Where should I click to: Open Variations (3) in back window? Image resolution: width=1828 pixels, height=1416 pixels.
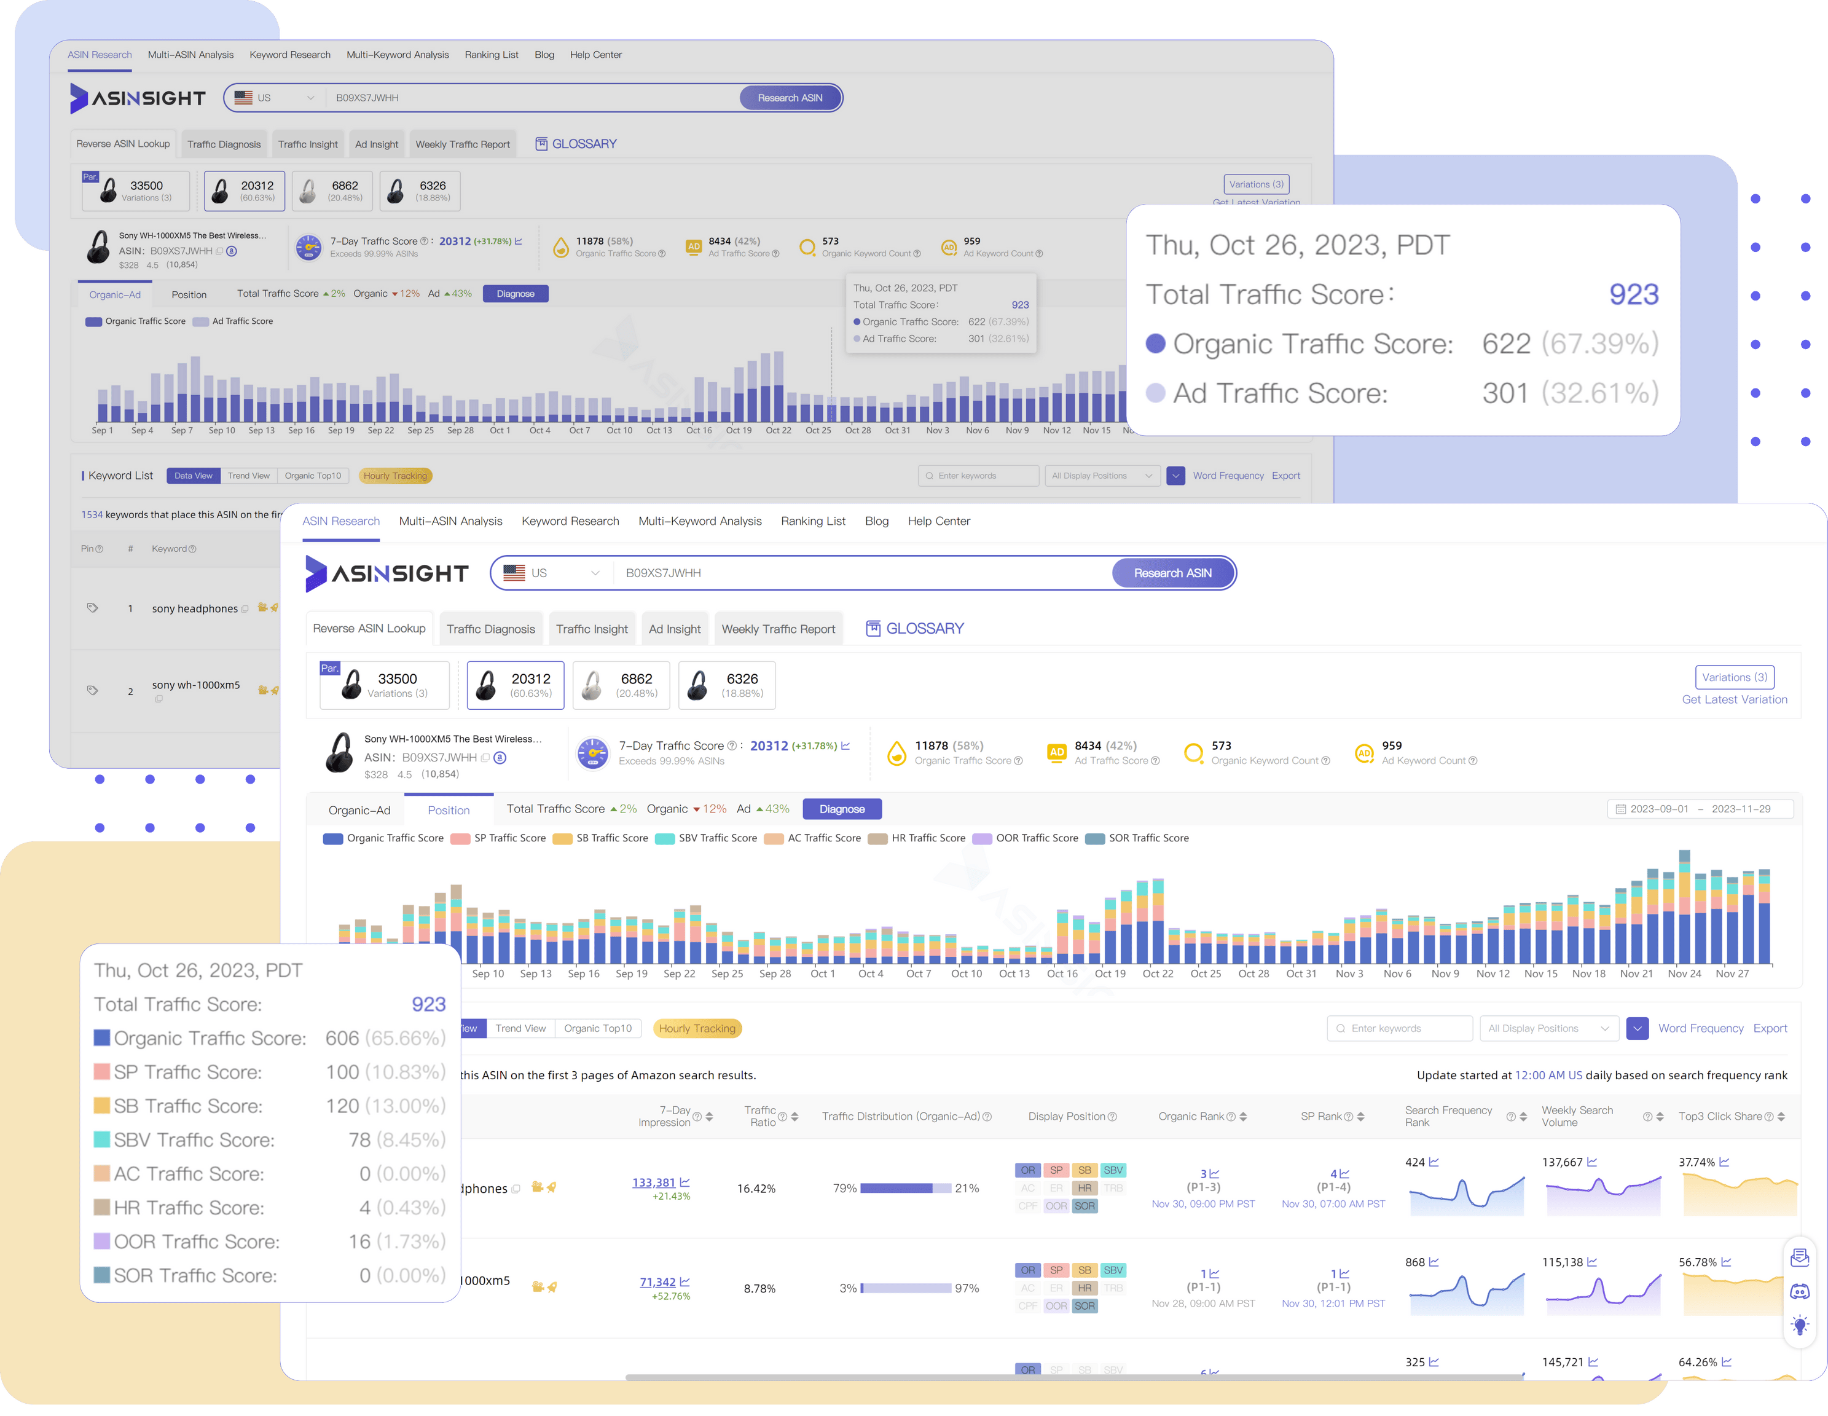pyautogui.click(x=1257, y=184)
